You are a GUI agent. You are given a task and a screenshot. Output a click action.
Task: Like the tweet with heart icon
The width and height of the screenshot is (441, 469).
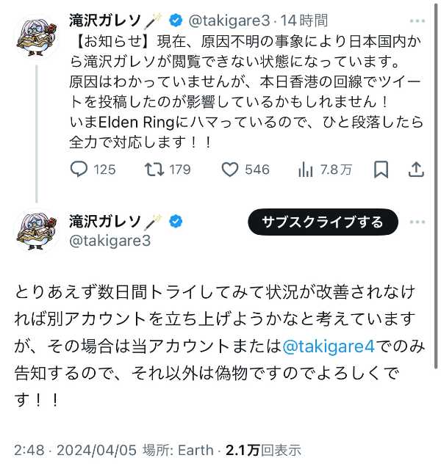(230, 170)
